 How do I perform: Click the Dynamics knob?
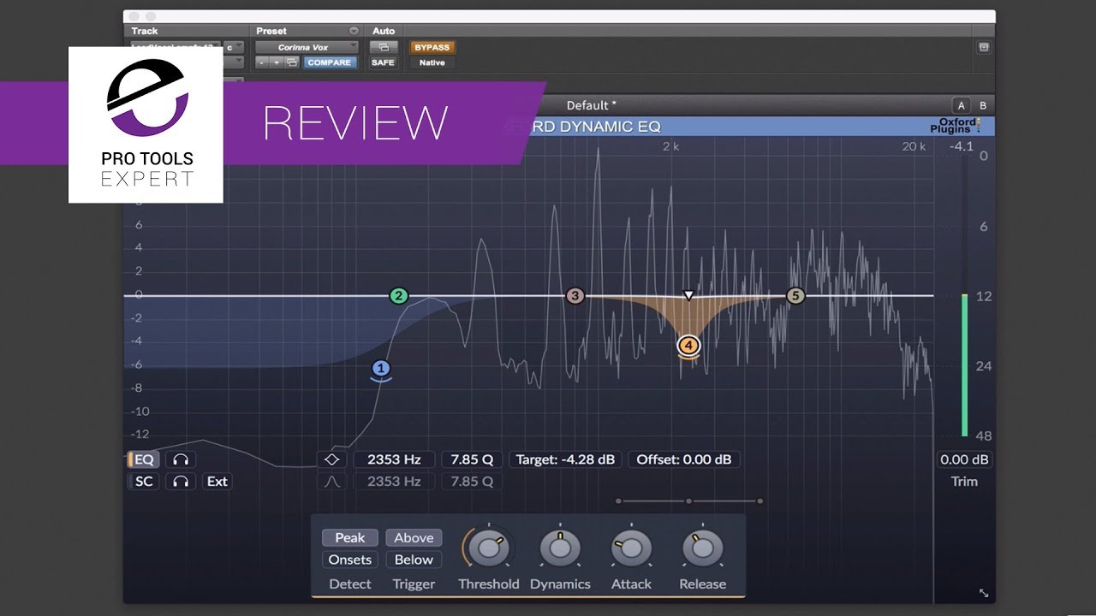560,548
